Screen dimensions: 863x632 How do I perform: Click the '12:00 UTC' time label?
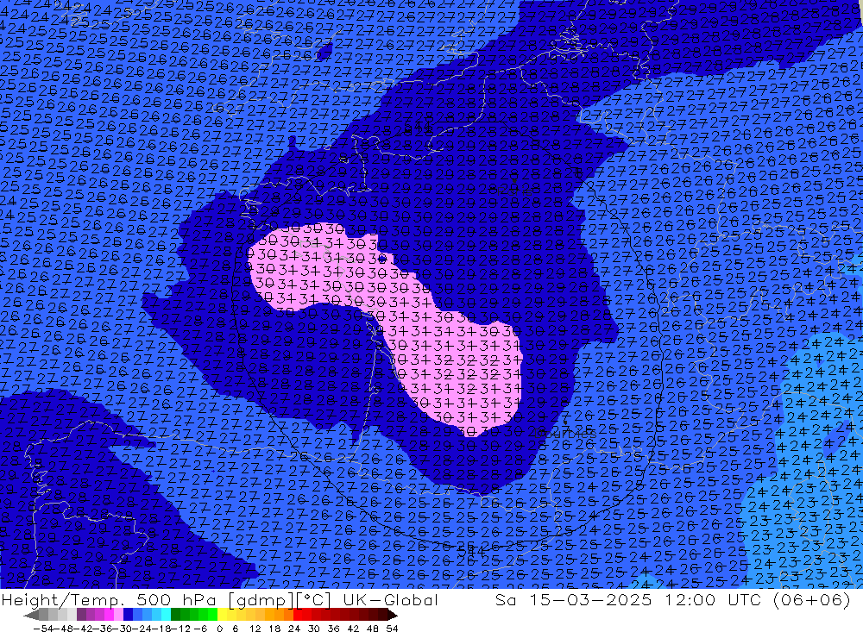tap(714, 599)
